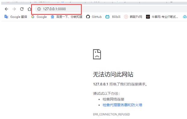View site information icon in address bar
This screenshot has width=187, height=119.
(39, 9)
